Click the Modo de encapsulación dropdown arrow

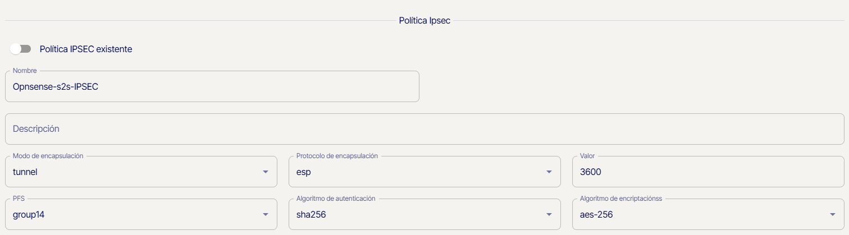(266, 172)
